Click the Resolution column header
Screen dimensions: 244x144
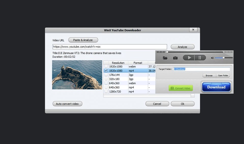(x=118, y=63)
